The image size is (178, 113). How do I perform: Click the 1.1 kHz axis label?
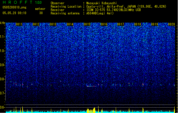(x=2, y=37)
